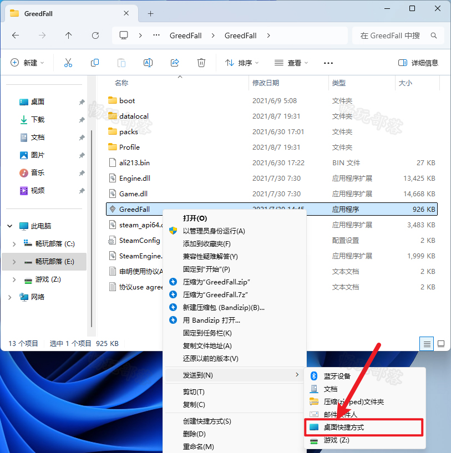Click 以管理员身份运行(A) in context menu
The image size is (451, 453).
click(x=214, y=231)
